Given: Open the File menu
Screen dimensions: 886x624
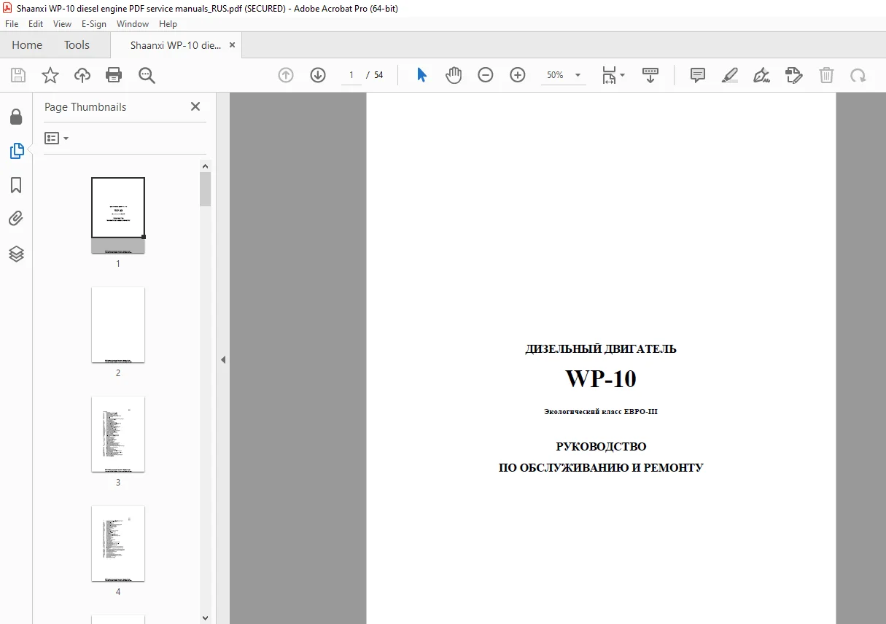Looking at the screenshot, I should click(x=12, y=24).
